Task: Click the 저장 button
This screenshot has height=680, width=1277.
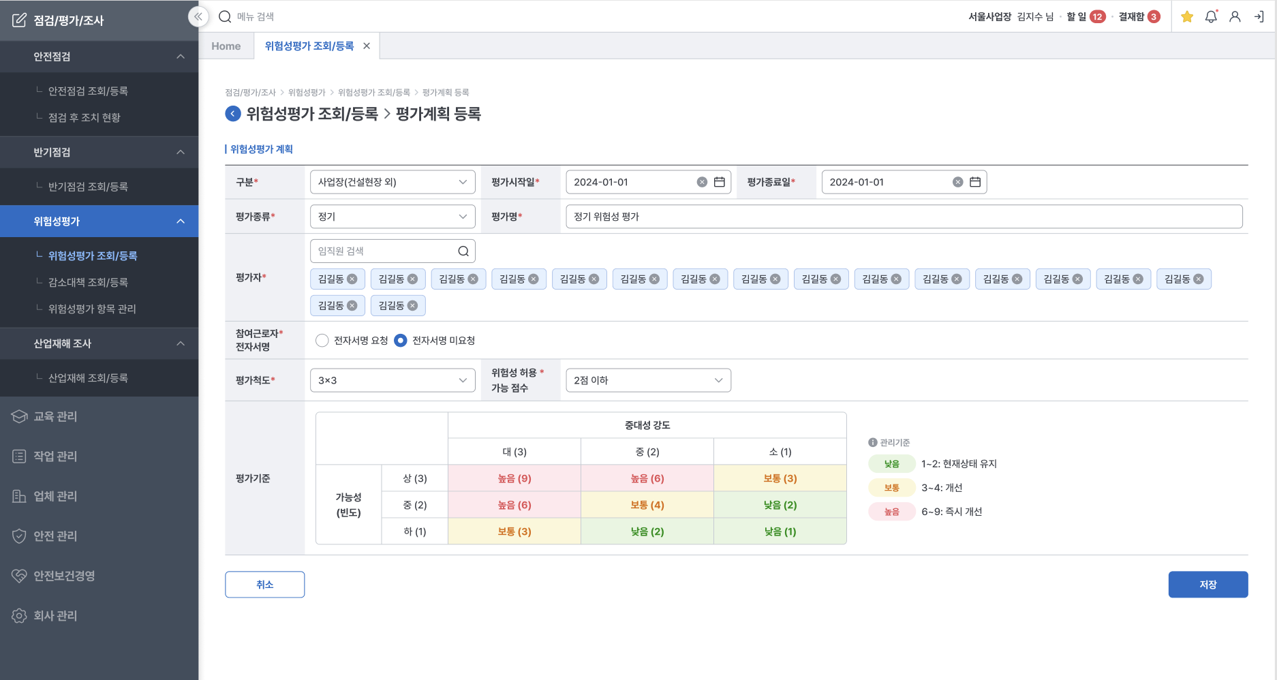Action: 1207,585
